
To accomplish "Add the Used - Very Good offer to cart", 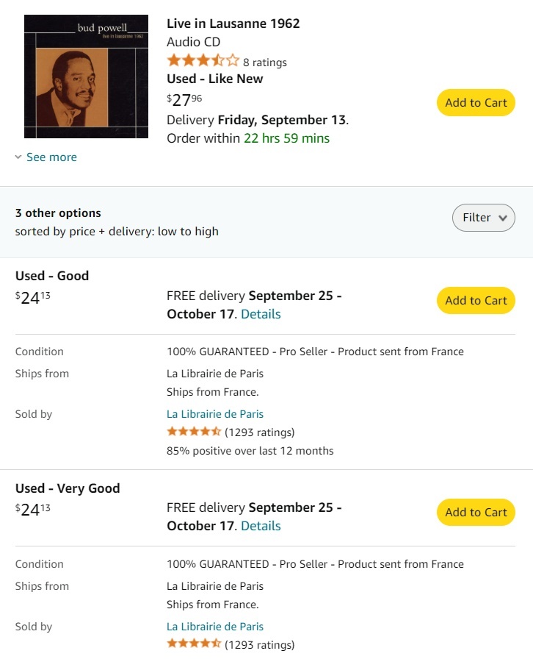I will (x=476, y=513).
